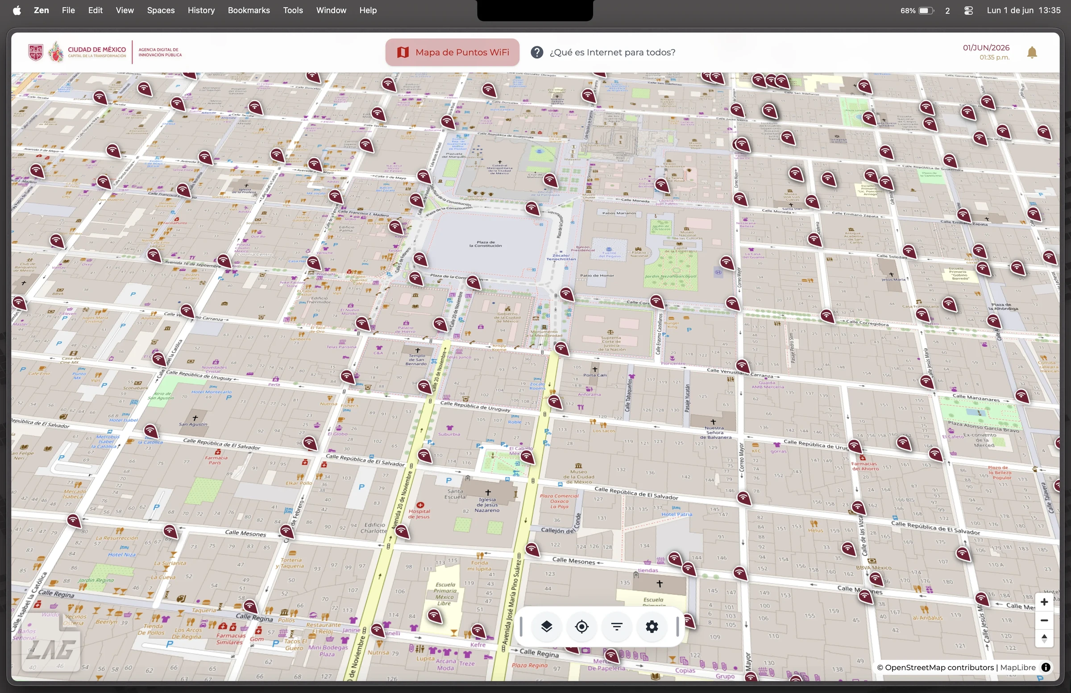
Task: Select WiFi marker beside El Caballo label
Action: pyautogui.click(x=527, y=458)
